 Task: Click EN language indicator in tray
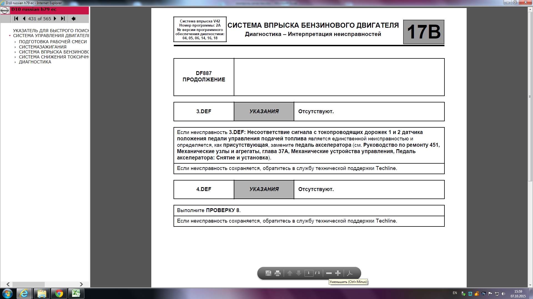455,293
